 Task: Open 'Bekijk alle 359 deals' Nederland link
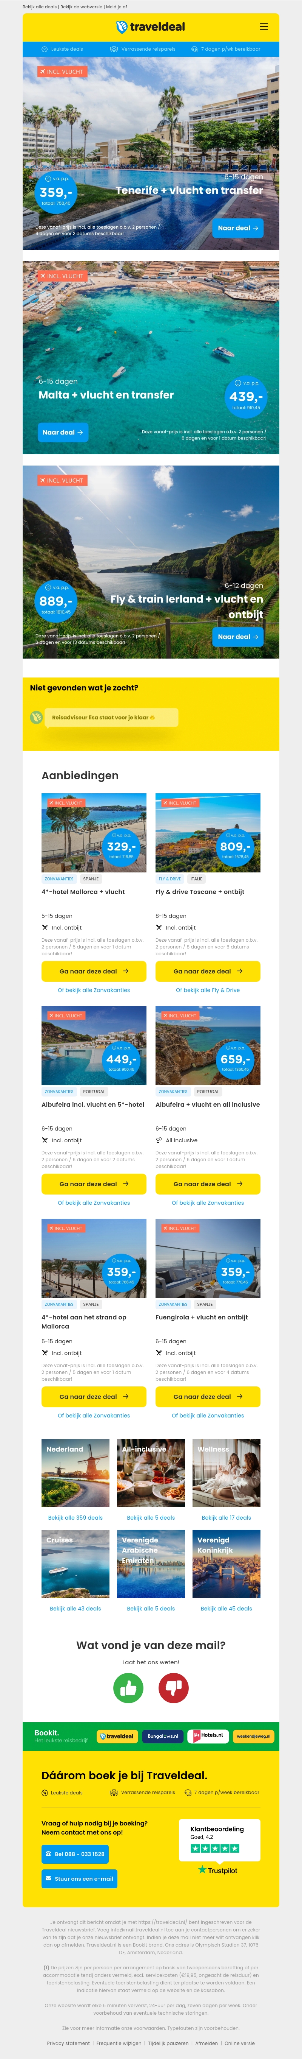(x=75, y=1517)
